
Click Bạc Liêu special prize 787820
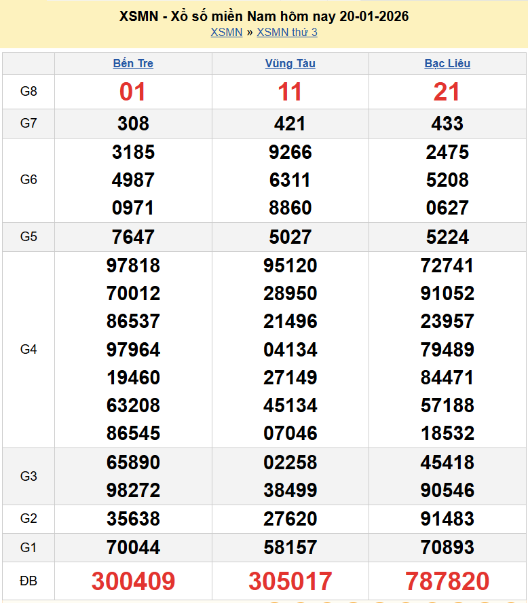click(447, 581)
